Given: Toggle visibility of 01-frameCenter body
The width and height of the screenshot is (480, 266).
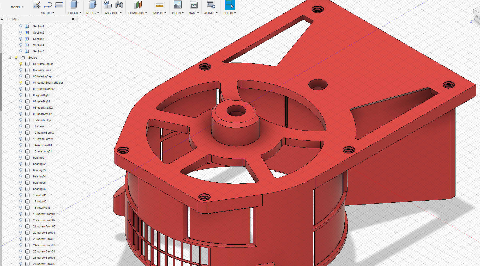Looking at the screenshot, I should point(21,64).
